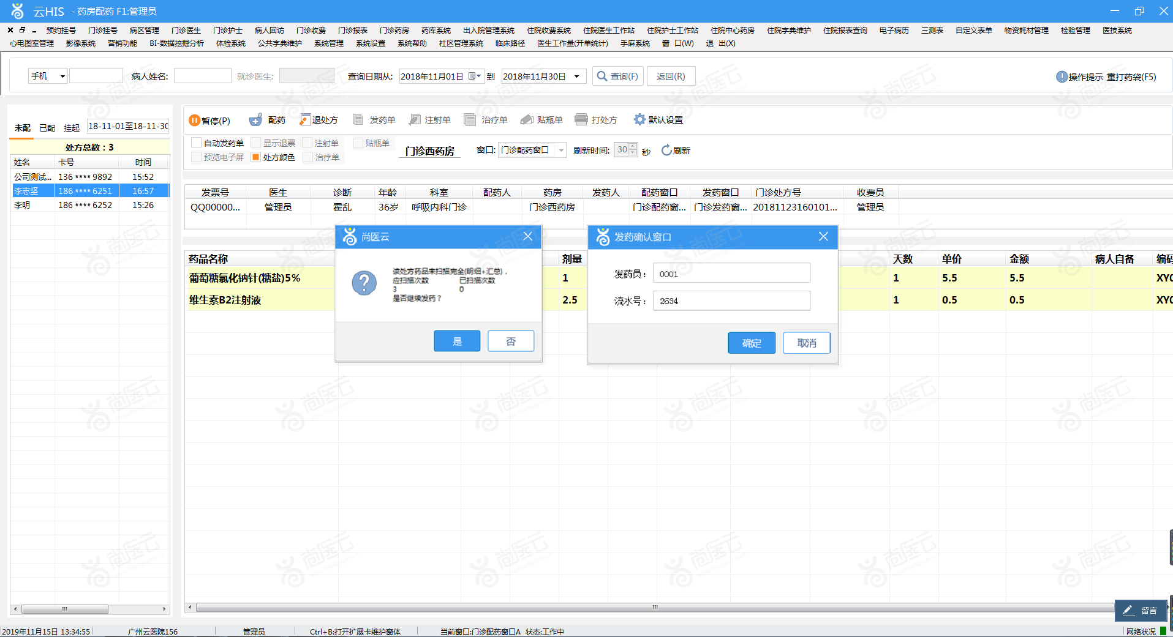1173x637 pixels.
Task: Click the 发药员 input field
Action: click(x=731, y=274)
